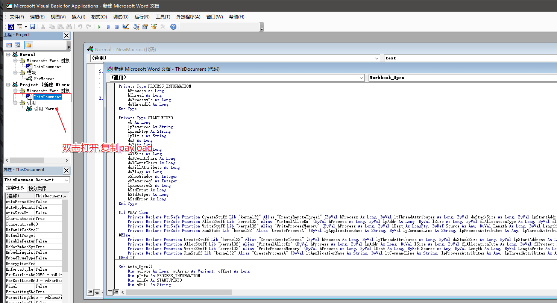Select ThisDocument under the Normal project
Screen dimensions: 557x303
point(47,67)
